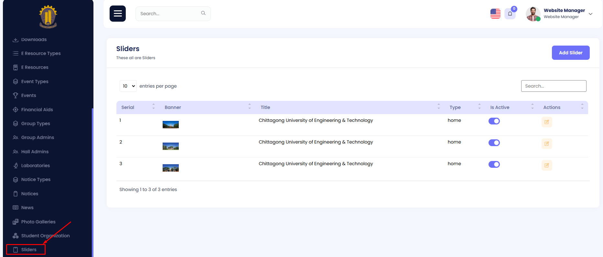Click the US flag language icon
This screenshot has height=257, width=603.
[495, 14]
